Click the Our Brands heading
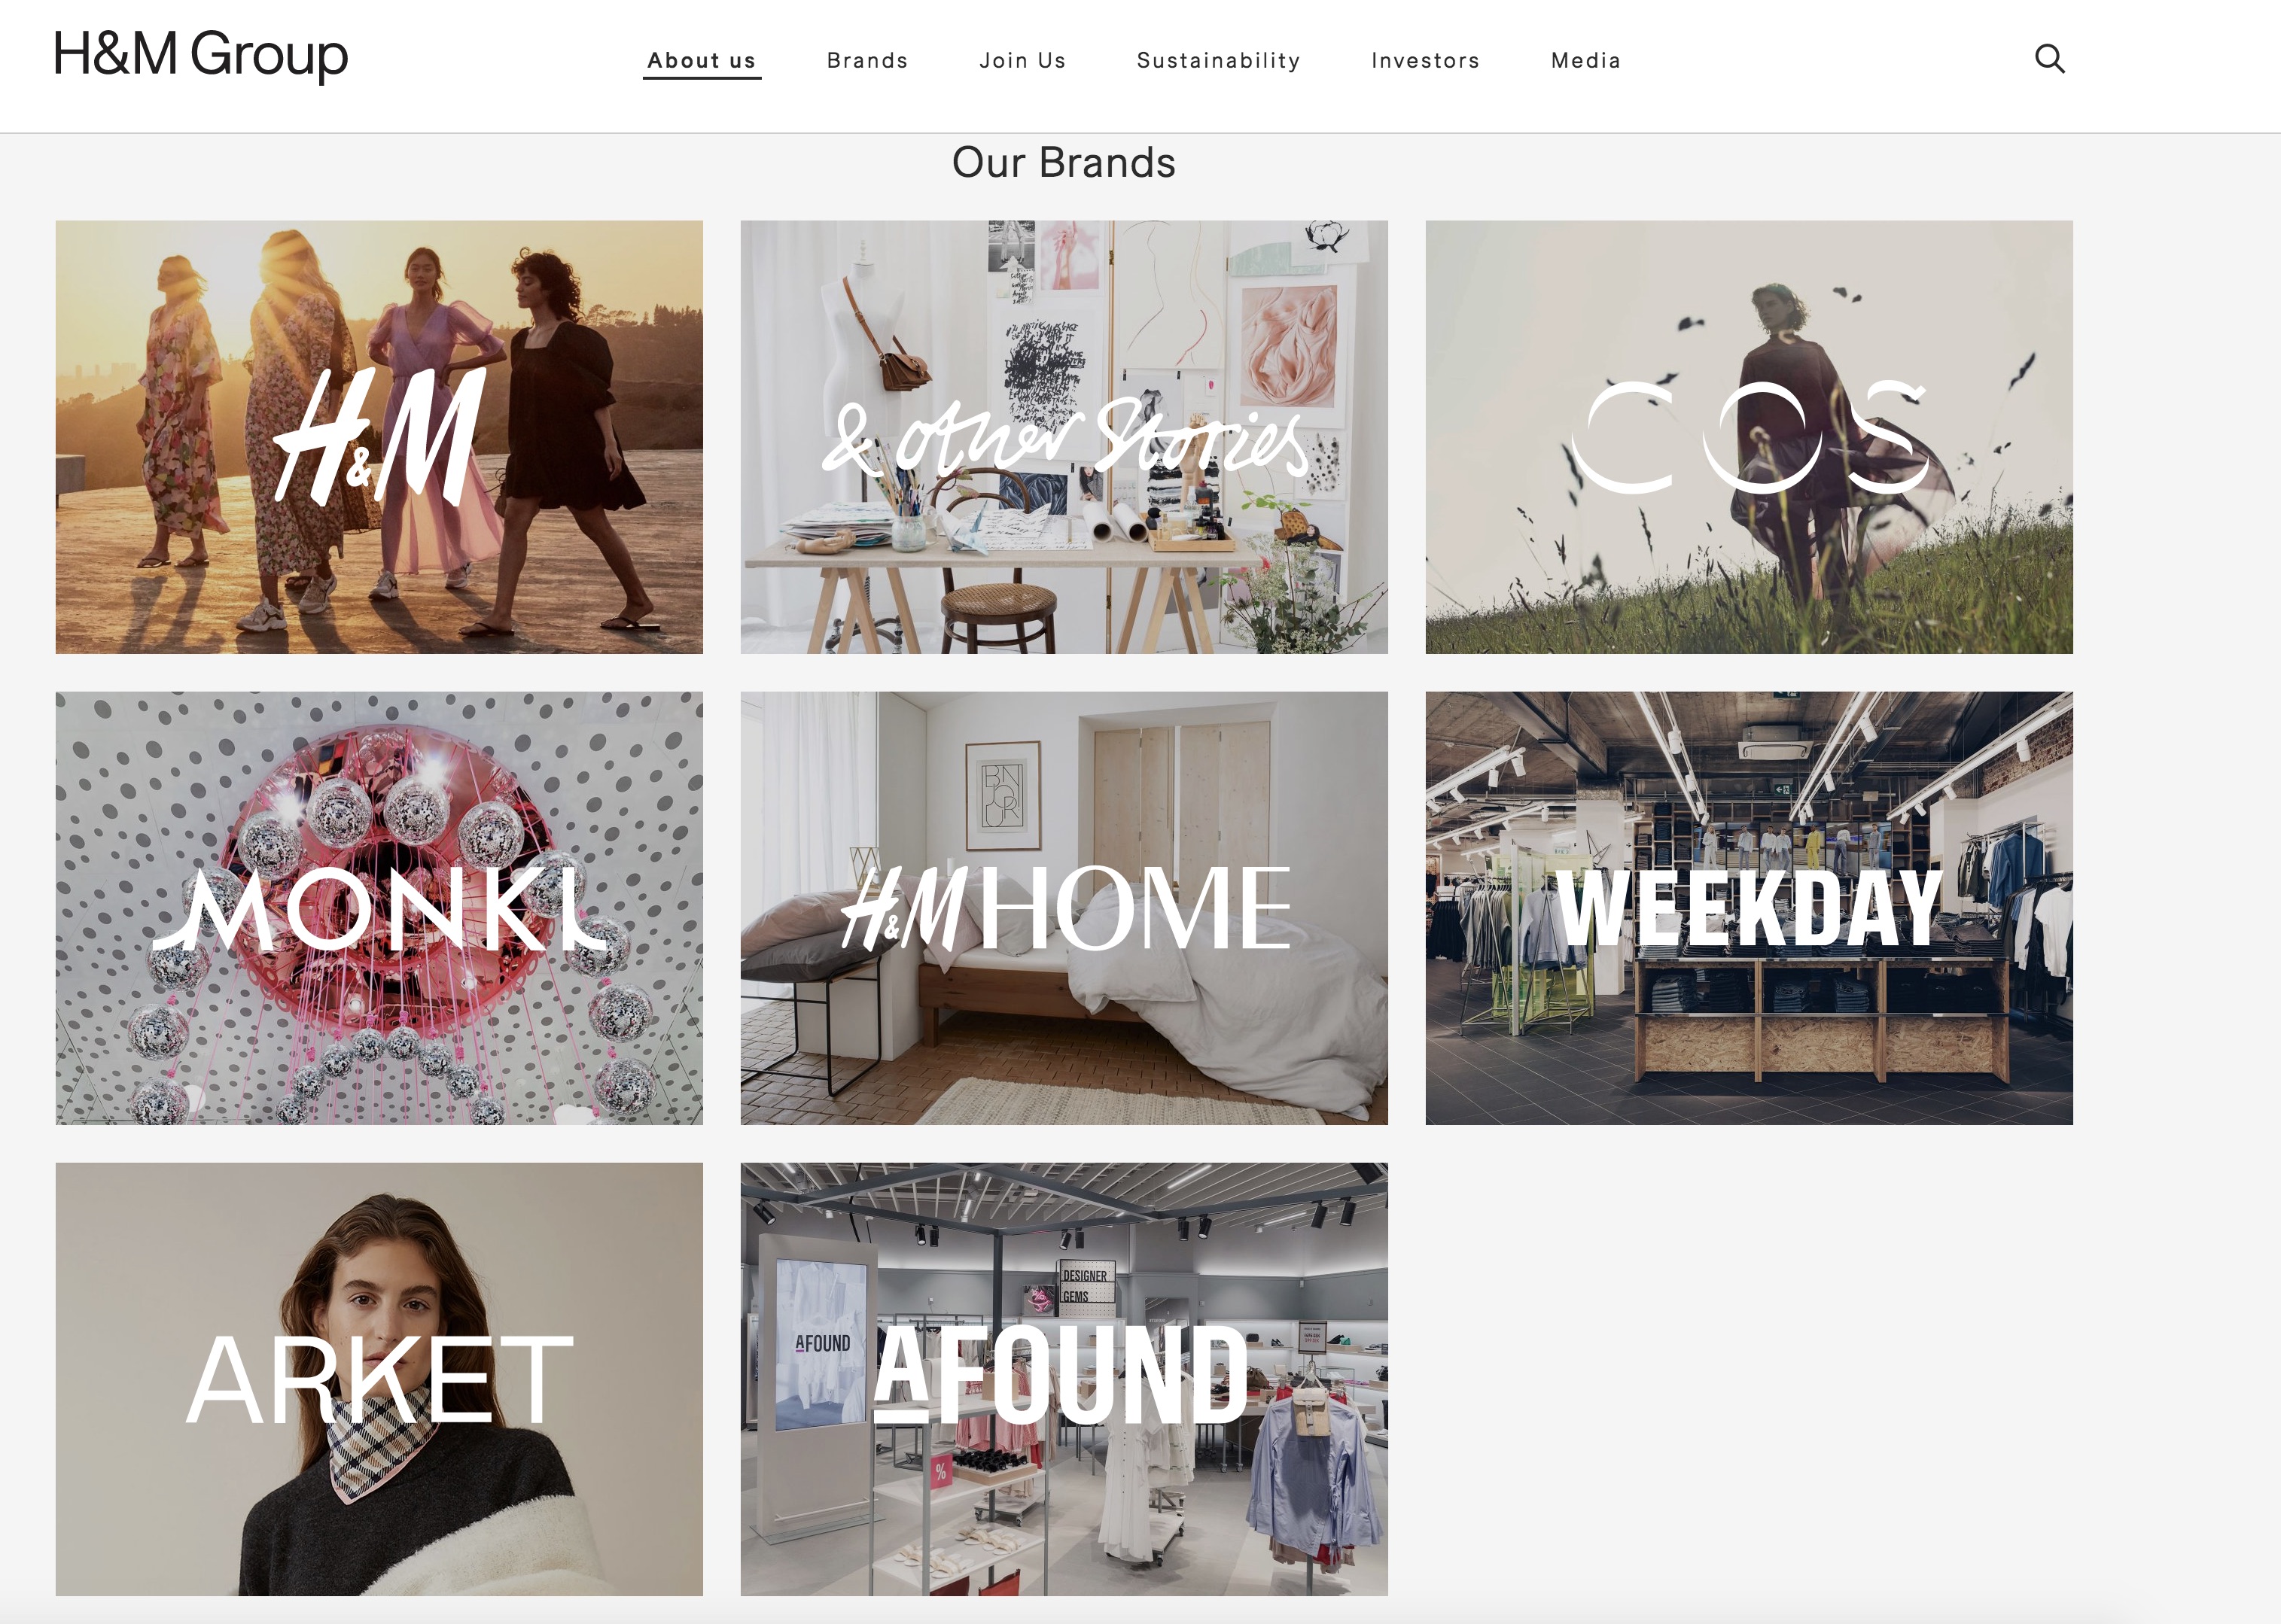 pos(1064,163)
